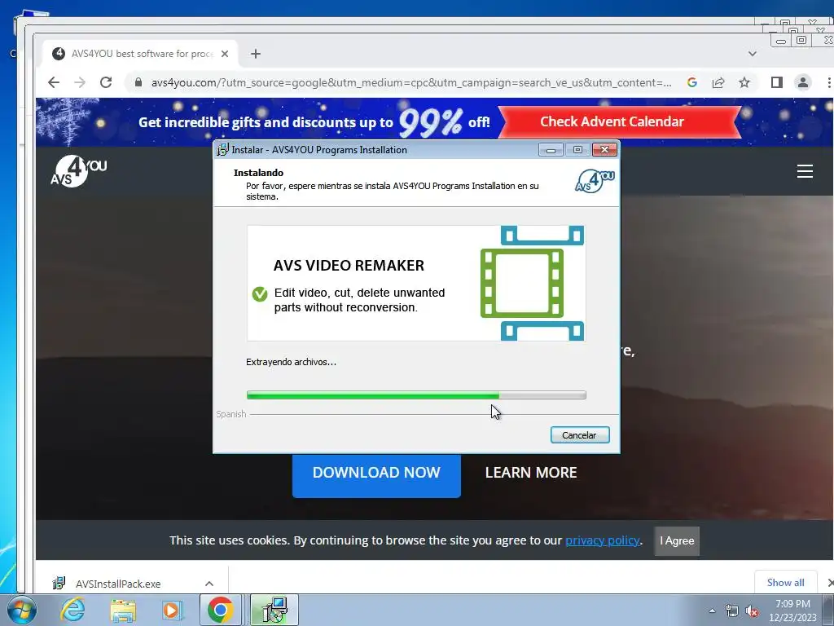Bookmark this page with the star
The height and width of the screenshot is (626, 834).
(x=744, y=82)
